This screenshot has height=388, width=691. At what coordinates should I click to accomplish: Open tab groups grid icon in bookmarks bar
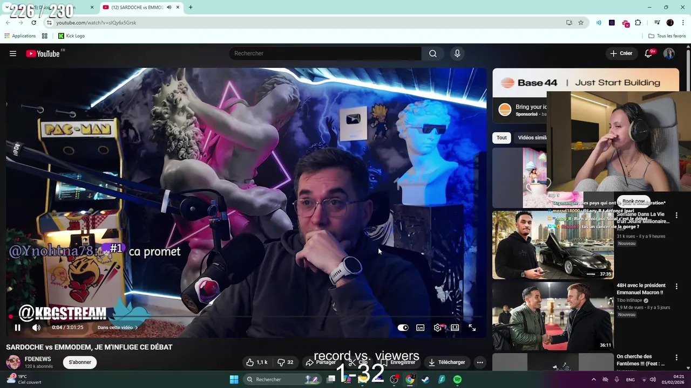click(45, 36)
